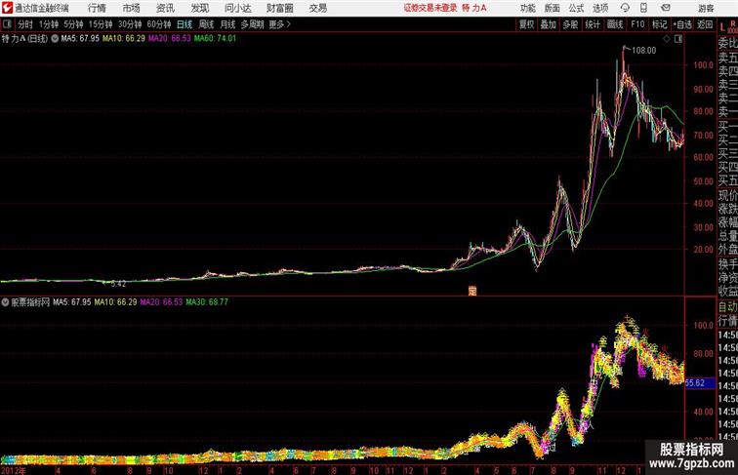Switch to 月线 monthly period
The image size is (738, 475).
click(x=227, y=24)
